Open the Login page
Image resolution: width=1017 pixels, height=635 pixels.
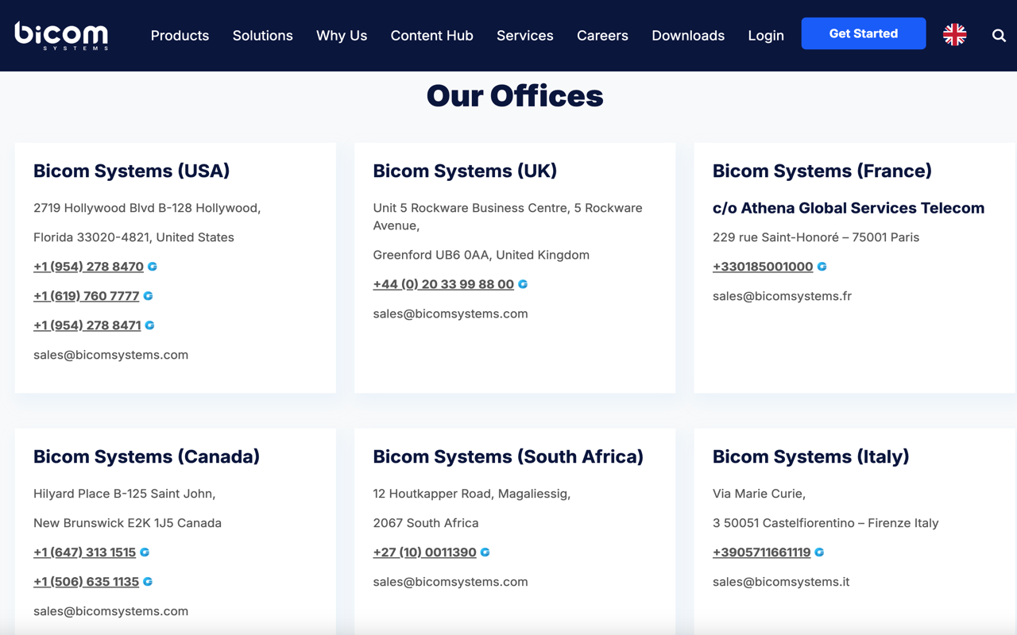pos(766,36)
